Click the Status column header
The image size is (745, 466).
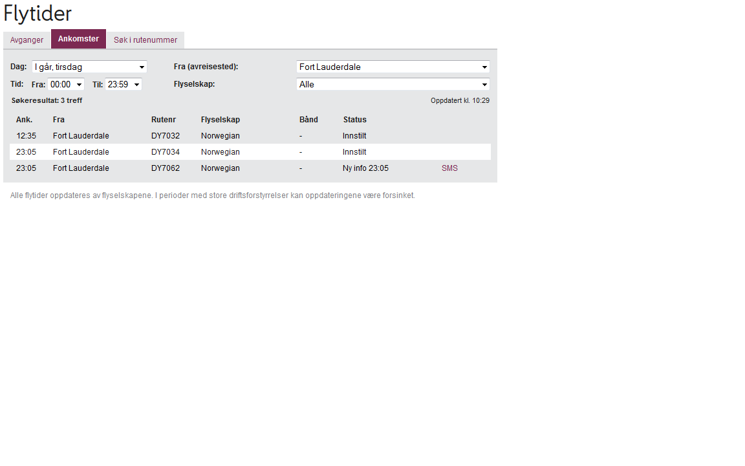point(354,120)
